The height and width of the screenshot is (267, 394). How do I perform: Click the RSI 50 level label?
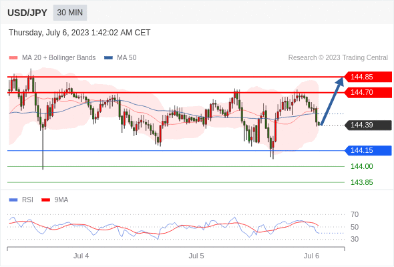[355, 227]
